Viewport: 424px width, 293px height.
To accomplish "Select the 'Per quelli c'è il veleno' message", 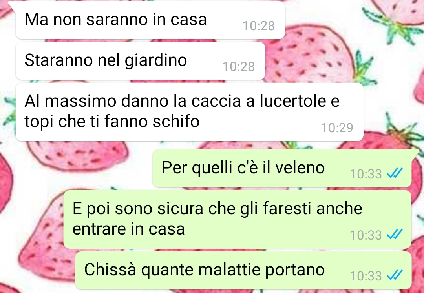I will coord(282,168).
